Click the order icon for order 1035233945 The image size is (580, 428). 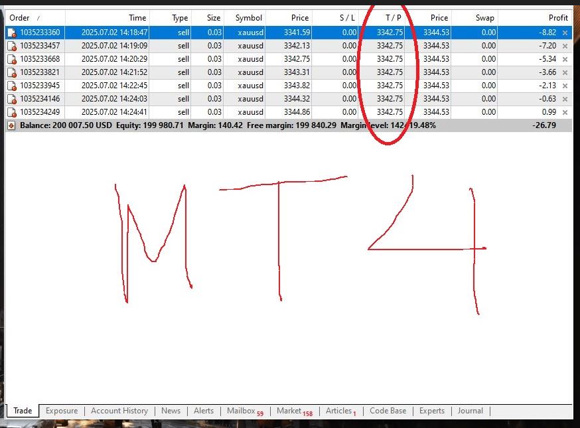(12, 86)
